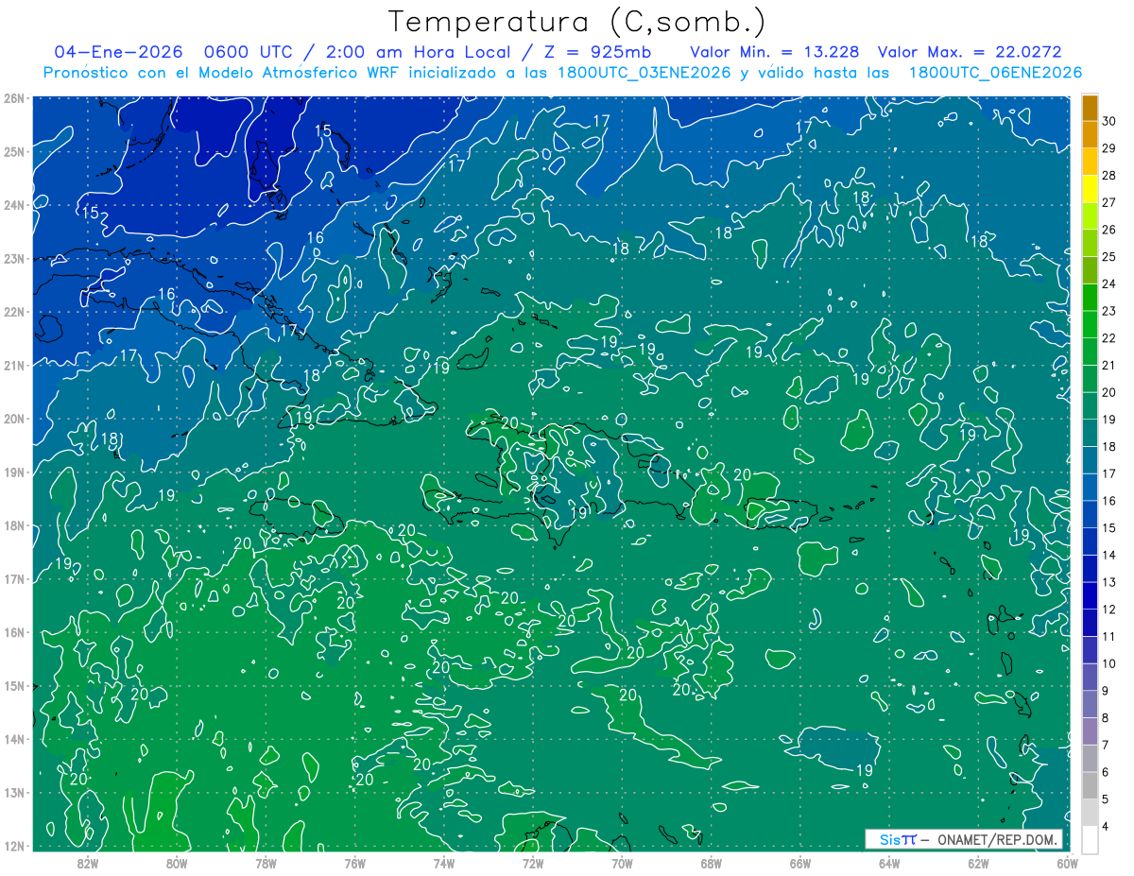This screenshot has width=1134, height=876.
Task: Click the "4" label on the color scale
Action: click(1107, 826)
